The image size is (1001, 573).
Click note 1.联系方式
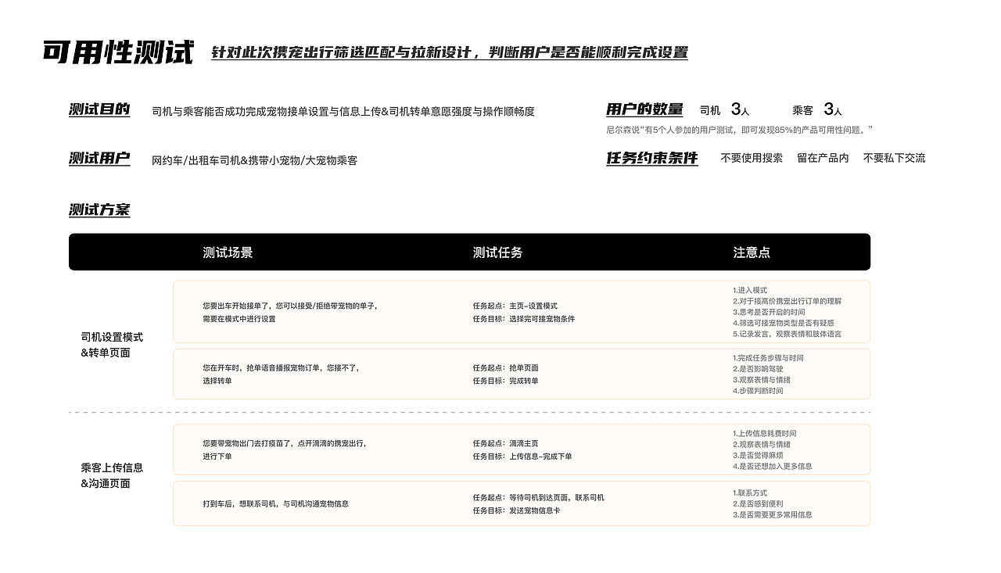click(x=750, y=492)
